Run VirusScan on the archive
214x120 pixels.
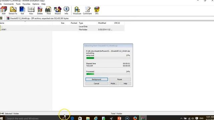[77, 10]
